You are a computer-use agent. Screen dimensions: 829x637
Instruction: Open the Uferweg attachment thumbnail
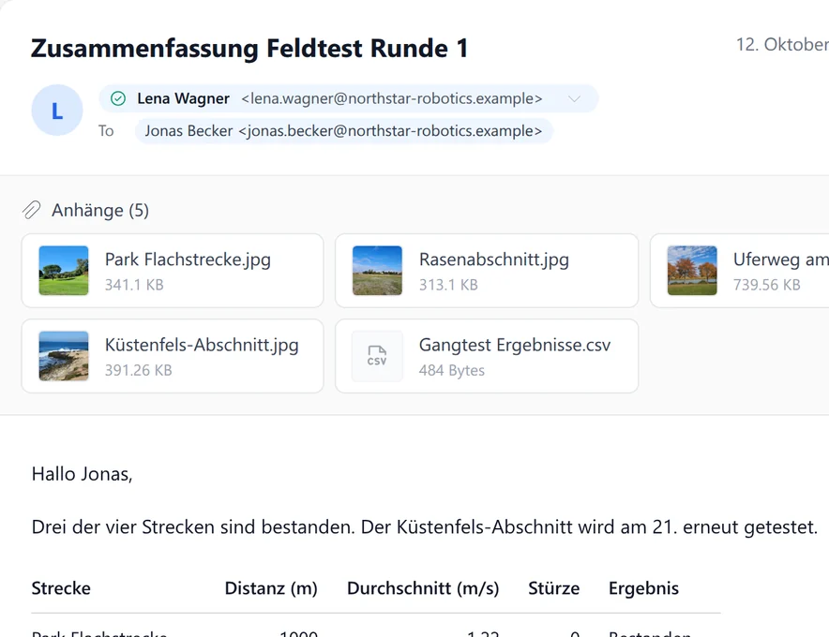[692, 271]
